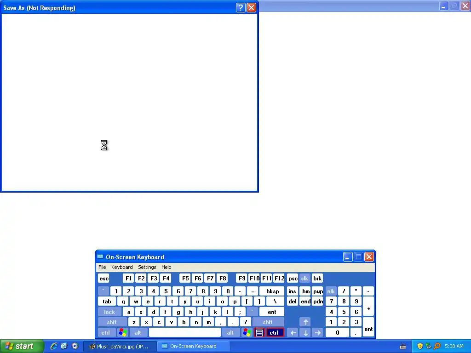Select the On-Screen Keyboard taskbar button
The width and height of the screenshot is (471, 353).
(x=194, y=347)
